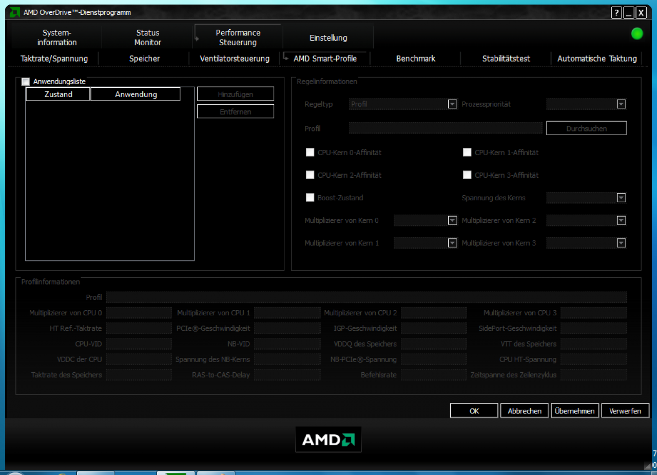Confirm with the OK button
The image size is (657, 475).
pyautogui.click(x=474, y=411)
